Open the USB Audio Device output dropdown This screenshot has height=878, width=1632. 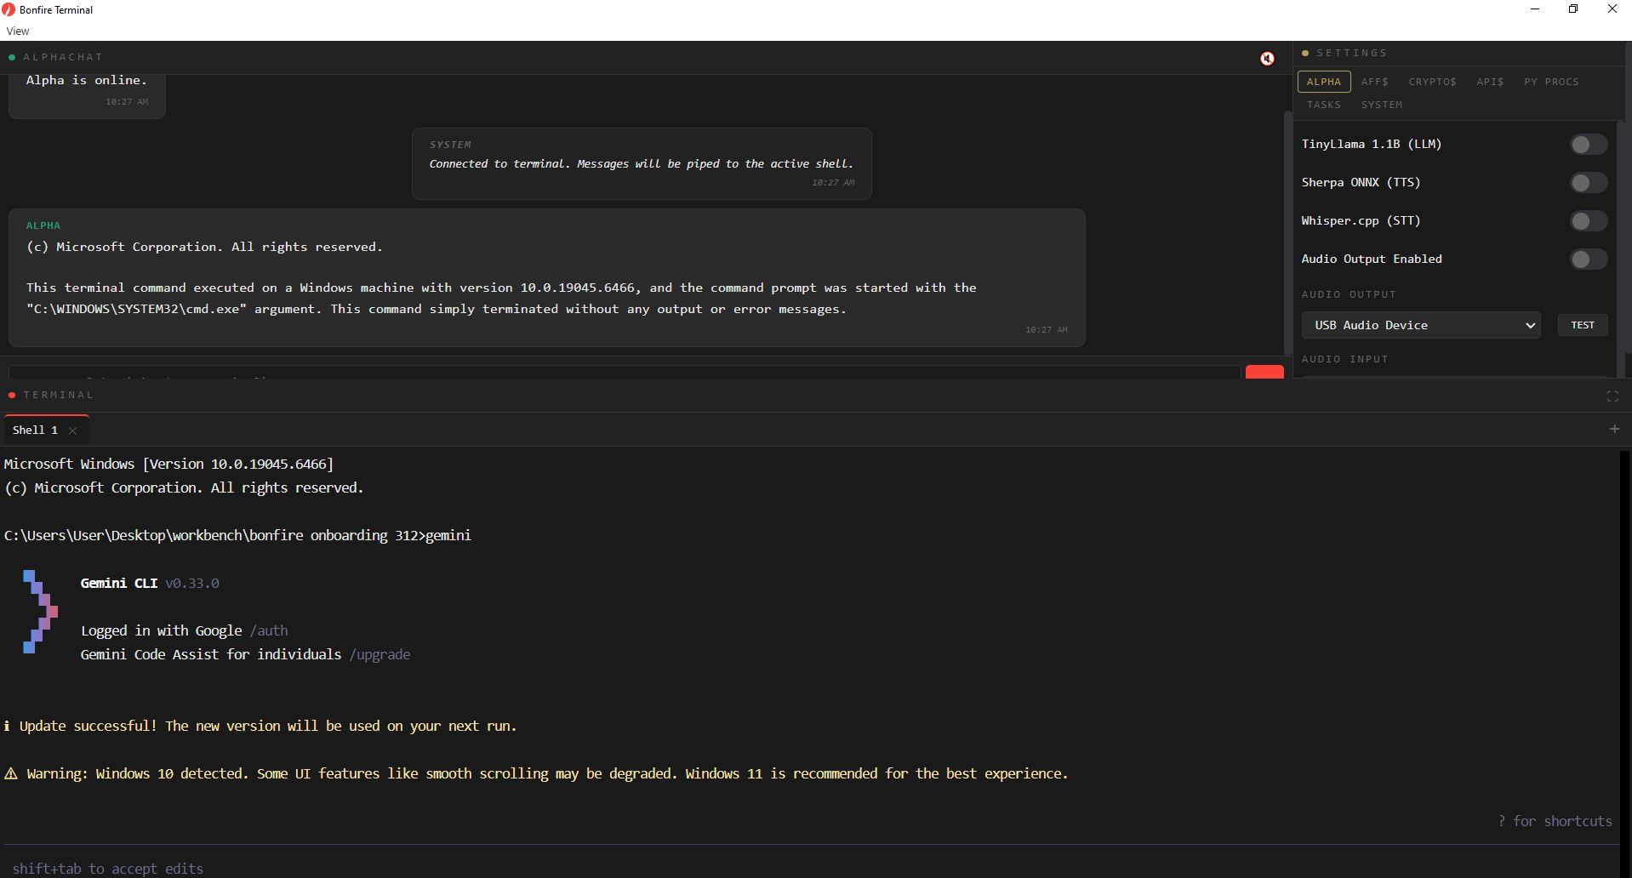click(x=1421, y=325)
